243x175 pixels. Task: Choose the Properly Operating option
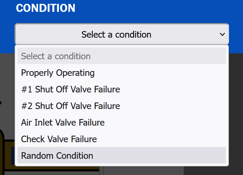tap(58, 73)
